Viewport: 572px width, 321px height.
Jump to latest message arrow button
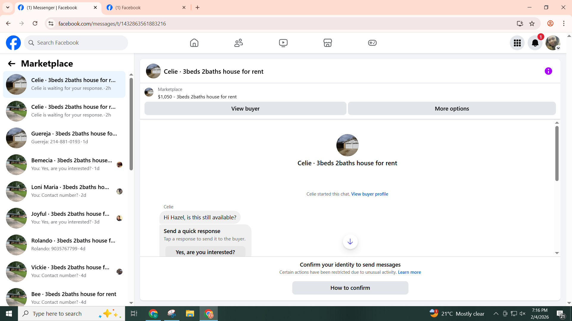[x=350, y=242]
